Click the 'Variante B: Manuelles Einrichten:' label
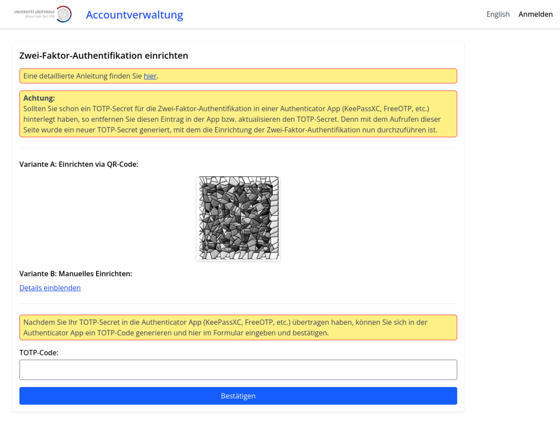The width and height of the screenshot is (560, 421). tap(76, 274)
